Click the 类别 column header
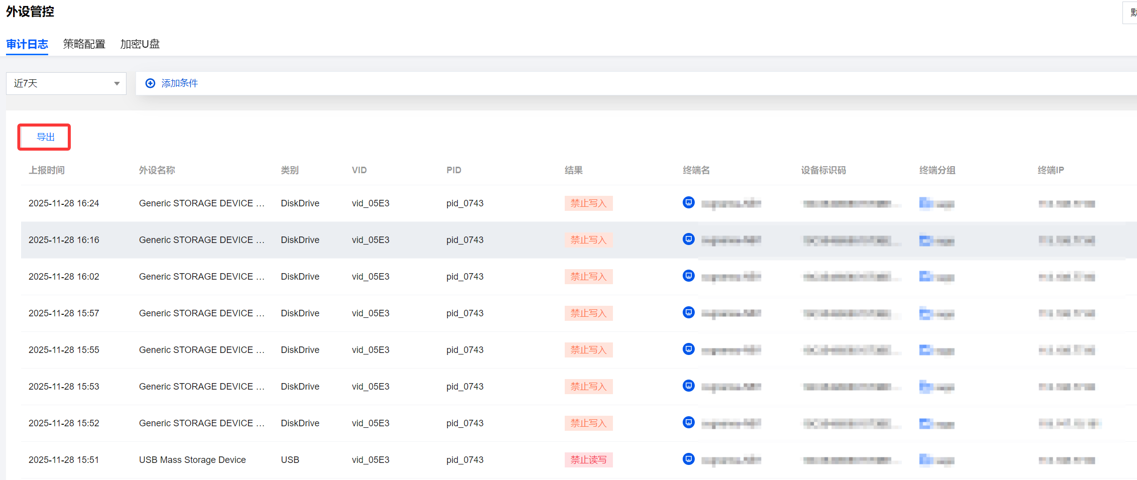1137x480 pixels. click(290, 170)
